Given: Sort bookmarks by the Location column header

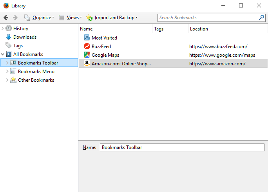Looking at the screenshot, I should [x=227, y=29].
